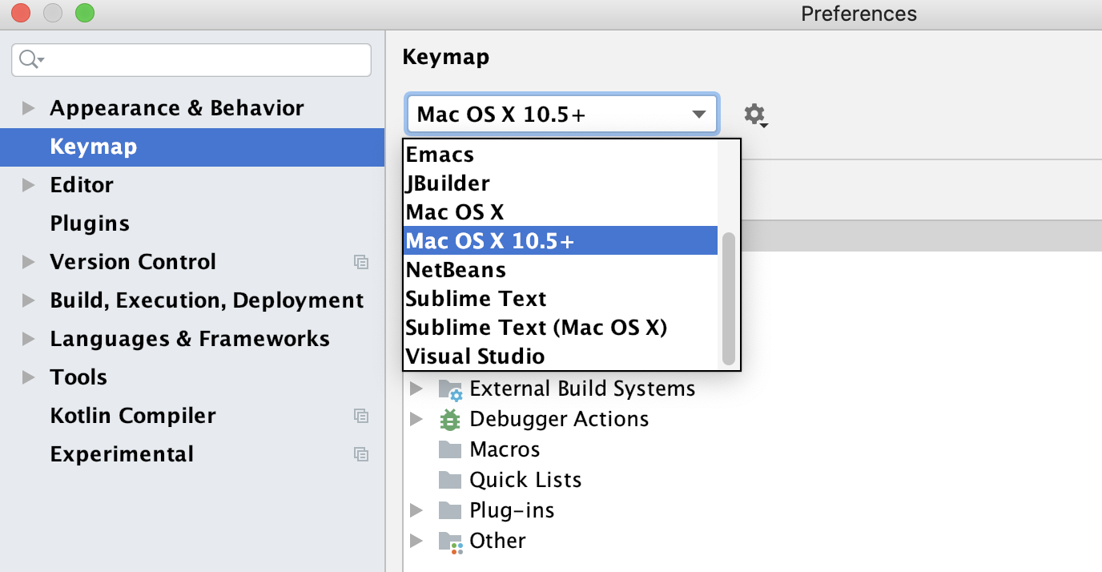Viewport: 1102px width, 572px height.
Task: Click the scrollbar in the keymap dropdown list
Action: (x=730, y=296)
